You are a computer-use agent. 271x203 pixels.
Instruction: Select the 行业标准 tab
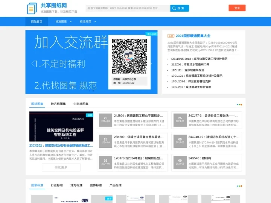coord(57,185)
